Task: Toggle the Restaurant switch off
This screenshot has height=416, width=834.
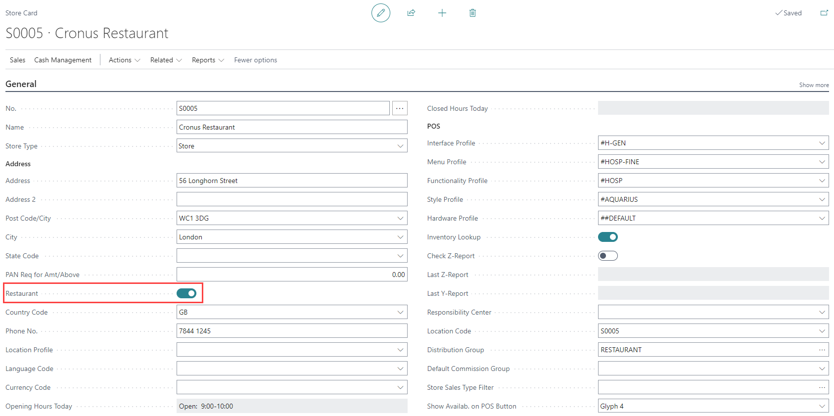Action: click(x=186, y=293)
